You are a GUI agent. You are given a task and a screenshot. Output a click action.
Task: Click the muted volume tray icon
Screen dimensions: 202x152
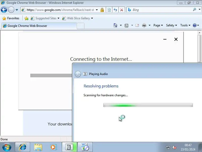(x=174, y=147)
